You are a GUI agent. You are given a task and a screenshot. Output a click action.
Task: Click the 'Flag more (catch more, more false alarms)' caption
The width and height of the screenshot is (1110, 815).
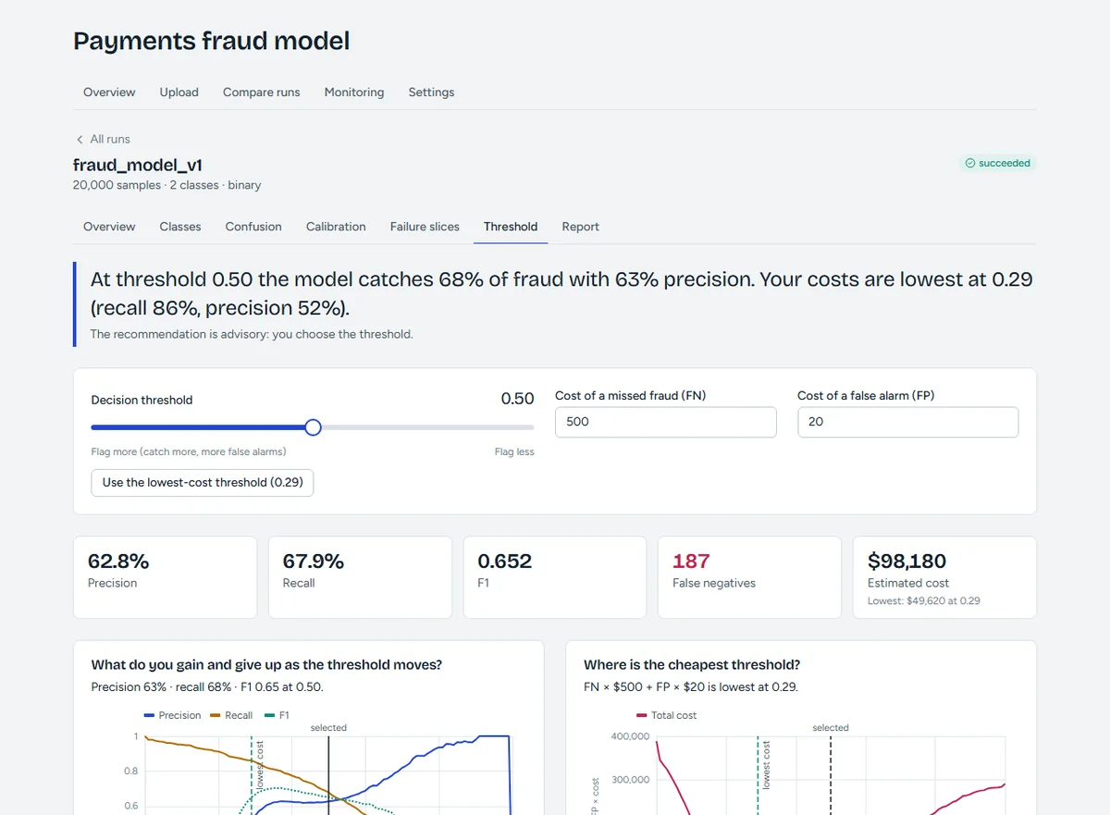pos(189,452)
